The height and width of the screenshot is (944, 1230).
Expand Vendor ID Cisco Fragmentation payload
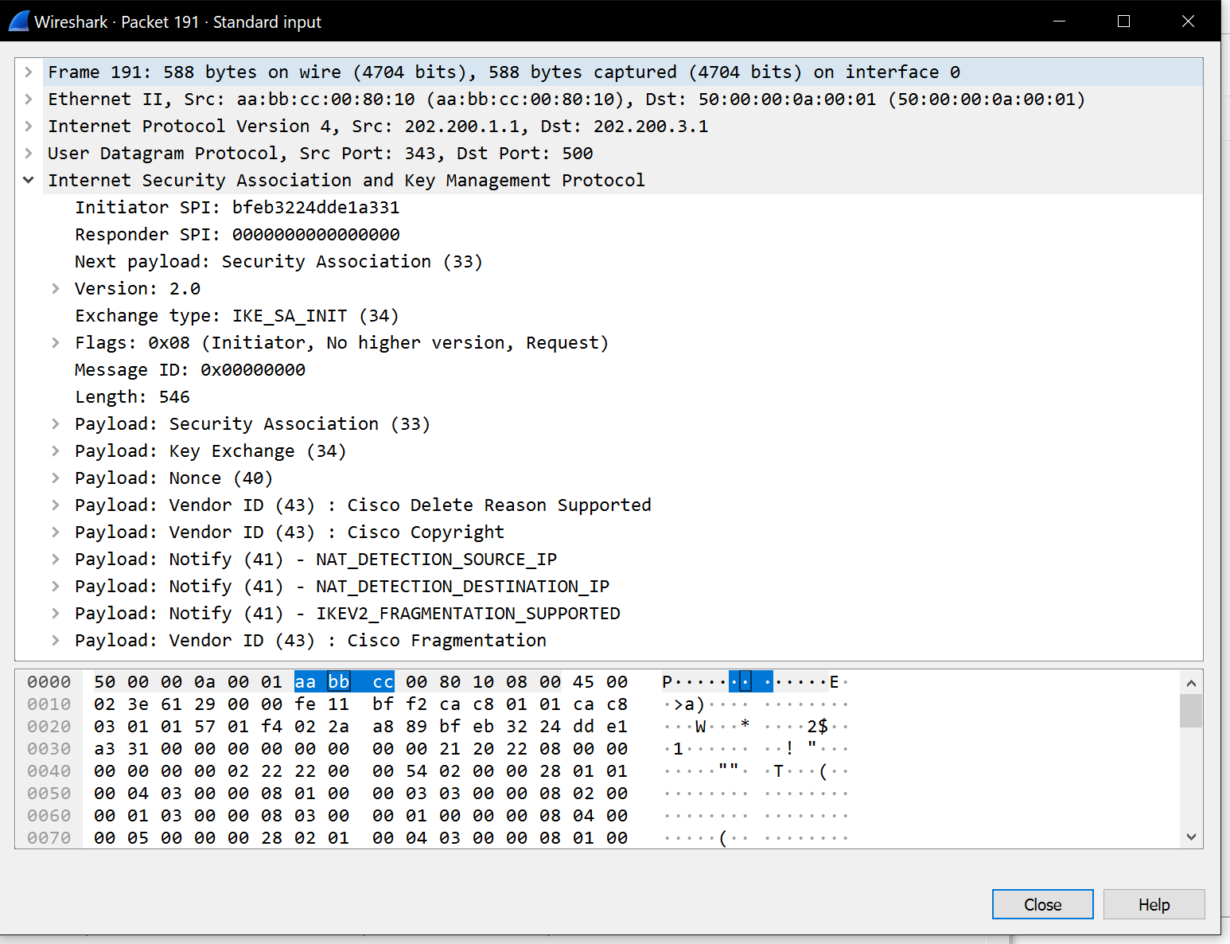[x=56, y=641]
